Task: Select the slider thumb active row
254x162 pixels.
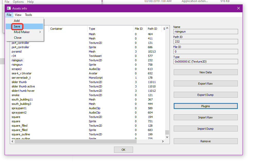Action: tap(87, 86)
